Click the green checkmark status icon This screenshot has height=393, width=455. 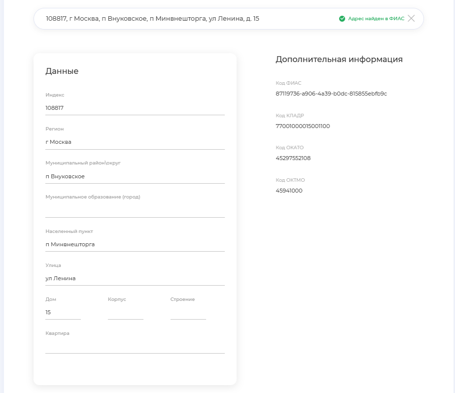pos(342,19)
